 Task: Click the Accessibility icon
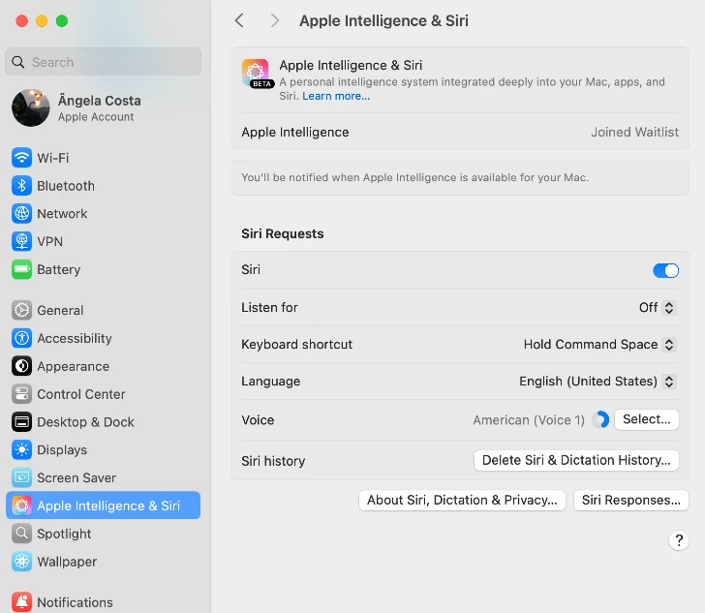[21, 338]
